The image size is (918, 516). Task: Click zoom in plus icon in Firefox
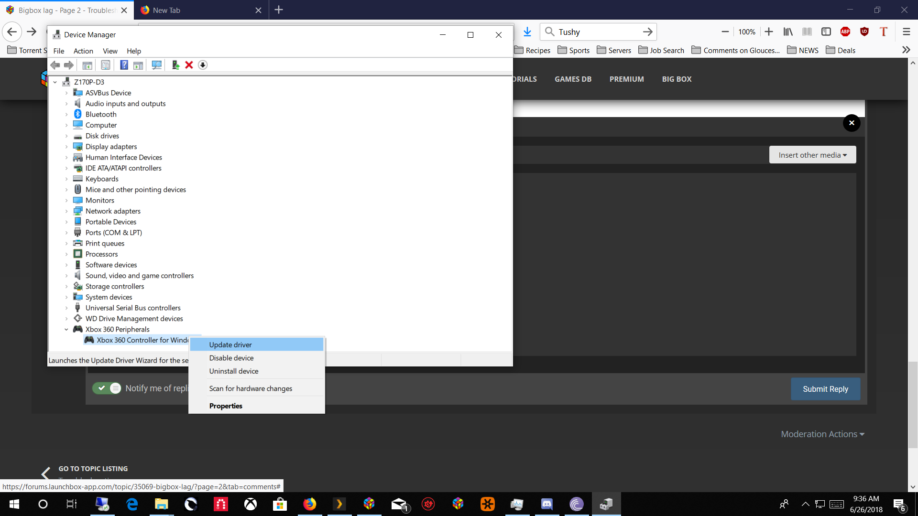click(769, 32)
